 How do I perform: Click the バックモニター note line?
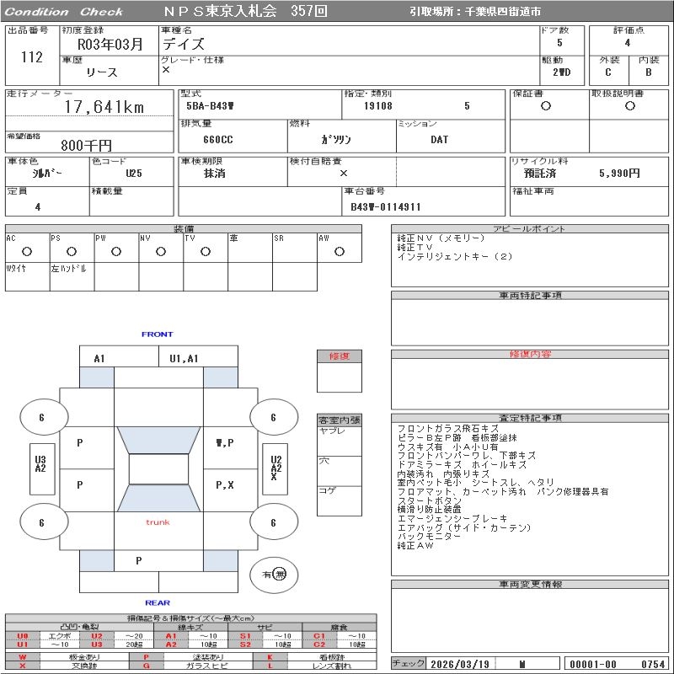[x=429, y=537]
